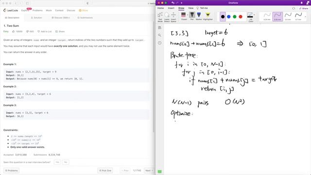Choose the Insert Space tool

173,17
